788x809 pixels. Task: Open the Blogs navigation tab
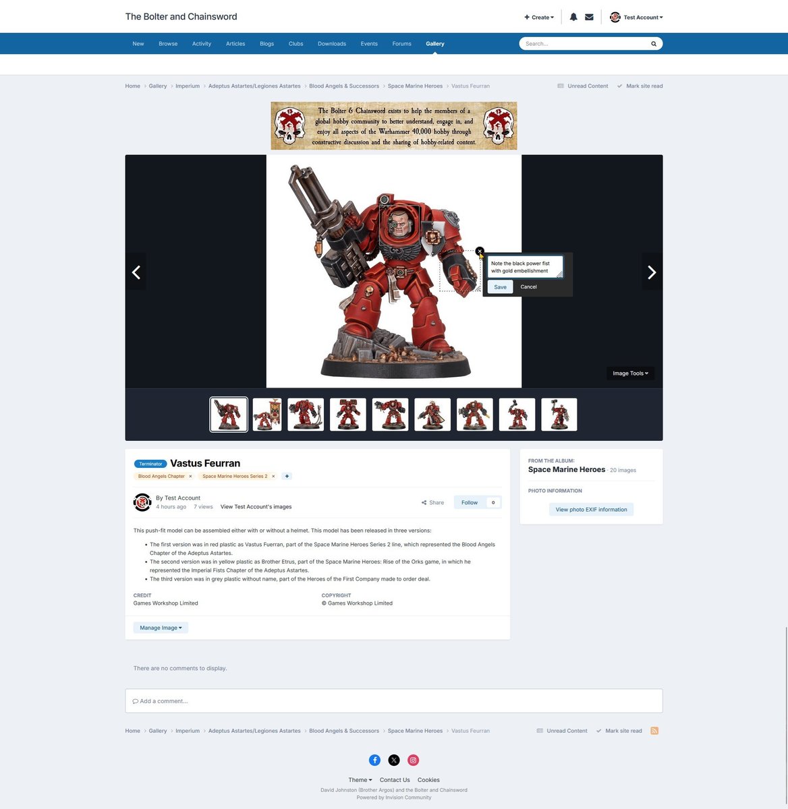267,44
